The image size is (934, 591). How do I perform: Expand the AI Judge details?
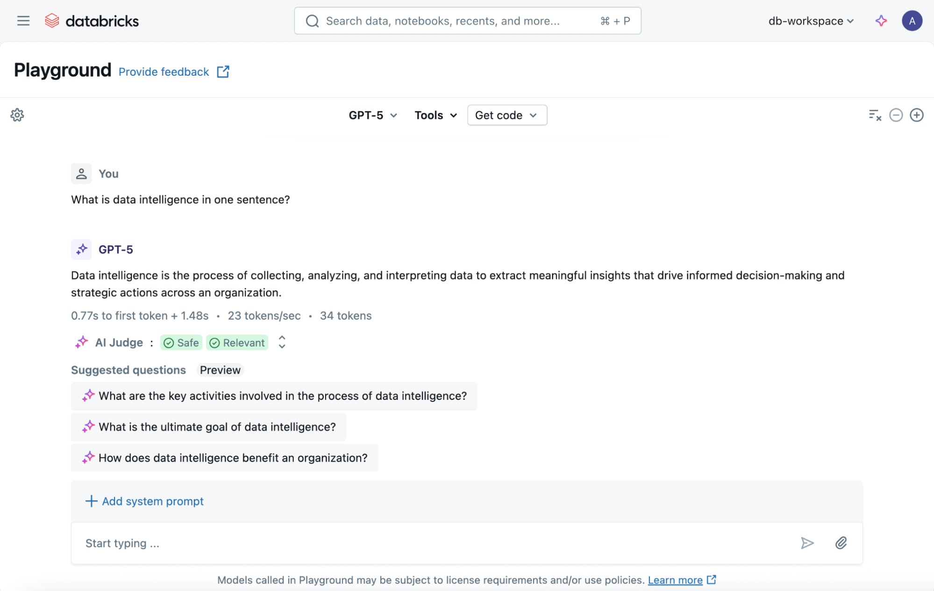(x=282, y=342)
